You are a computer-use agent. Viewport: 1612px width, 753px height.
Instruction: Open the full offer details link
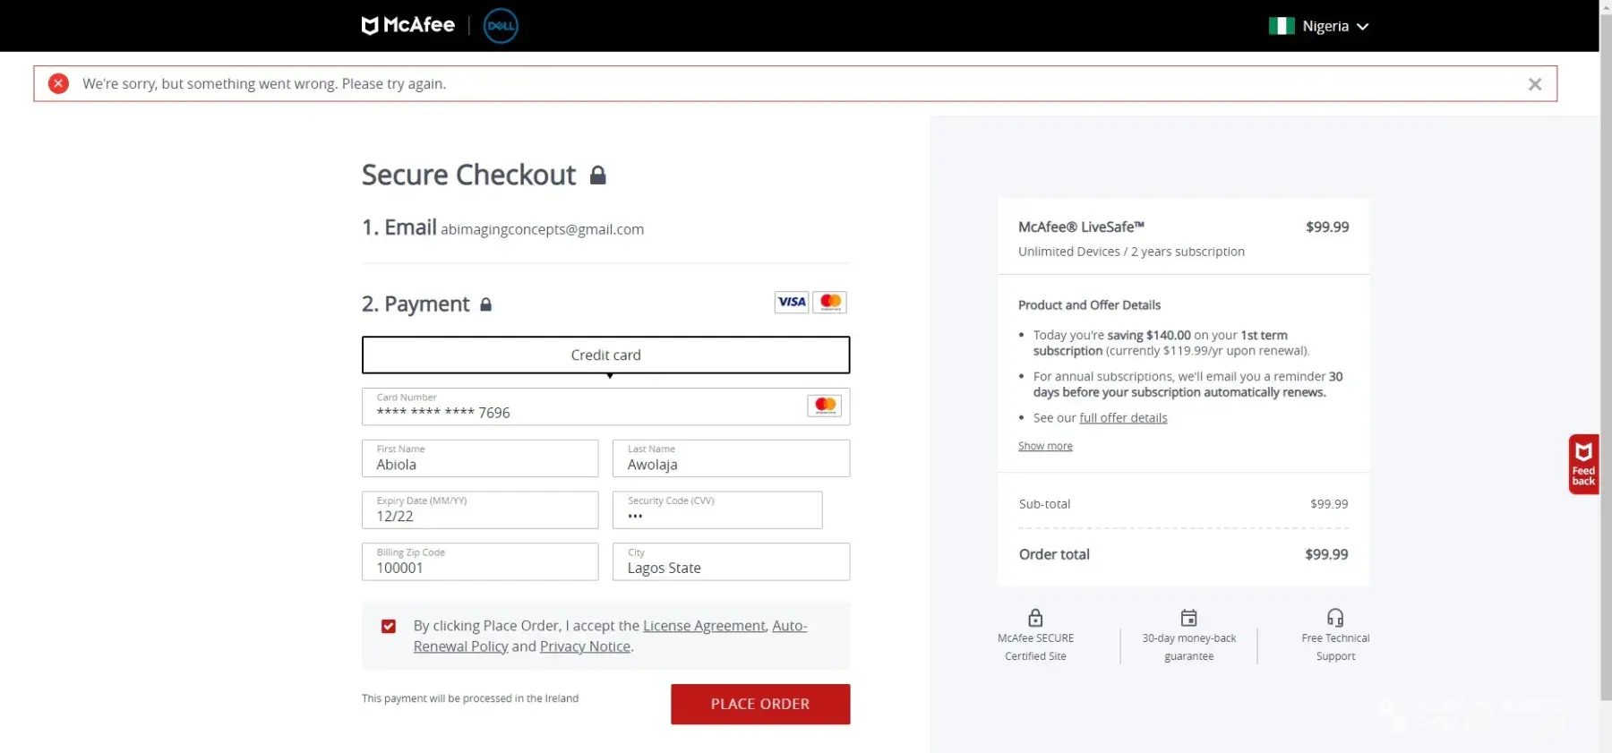click(1122, 418)
